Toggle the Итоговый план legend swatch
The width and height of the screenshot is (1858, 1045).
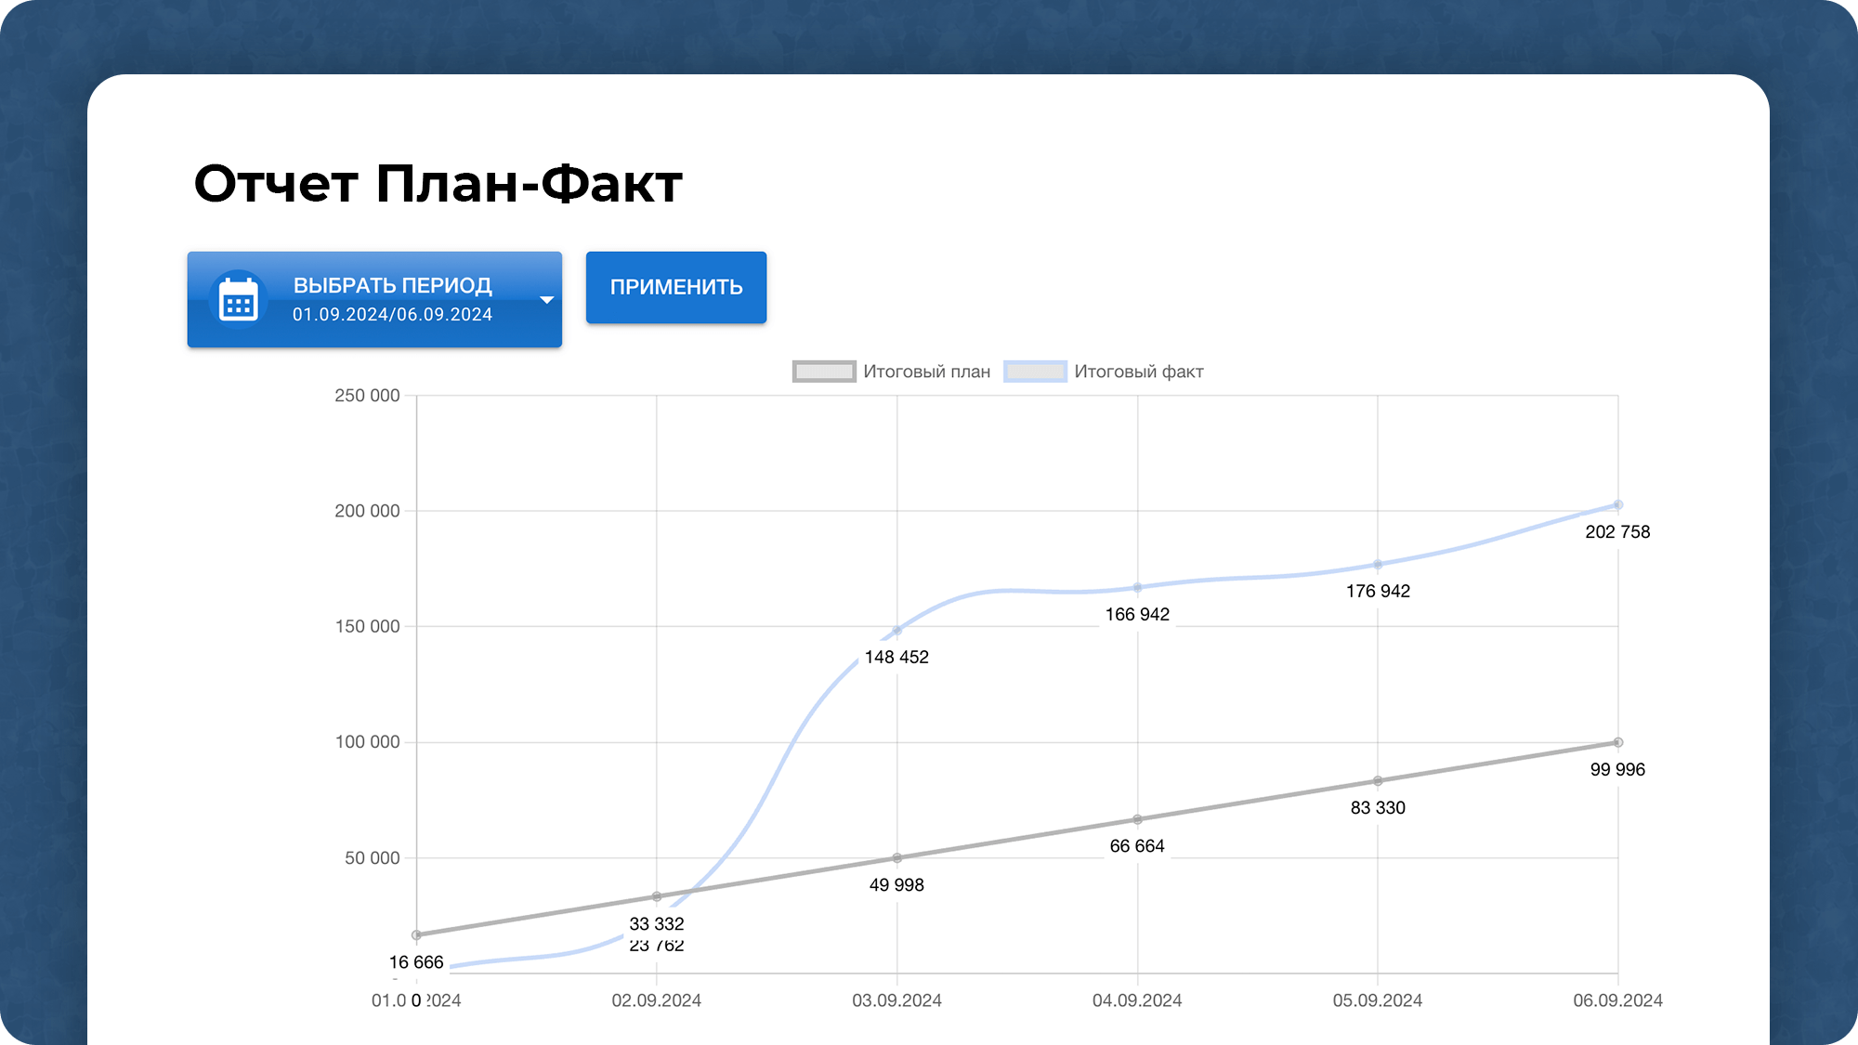coord(823,372)
